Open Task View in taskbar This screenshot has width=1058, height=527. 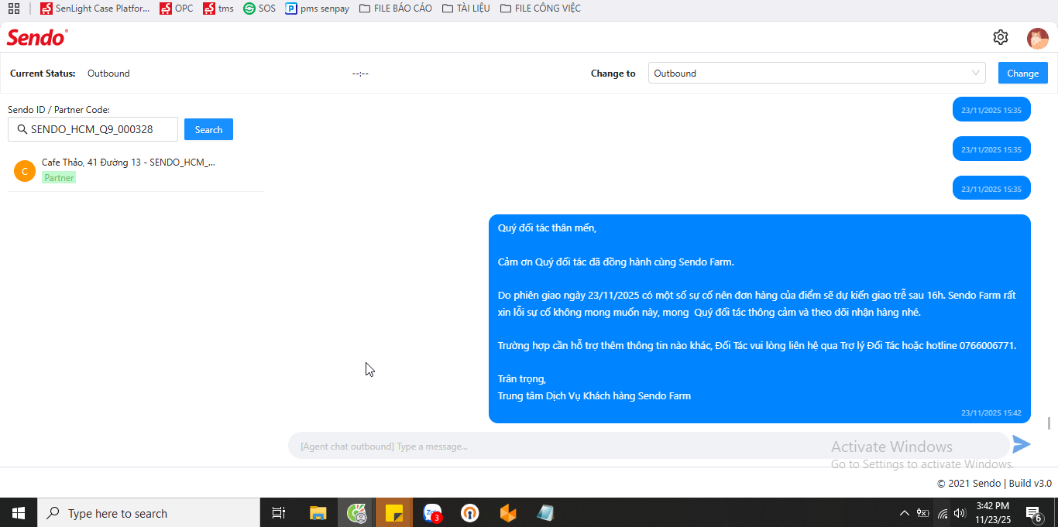coord(279,512)
